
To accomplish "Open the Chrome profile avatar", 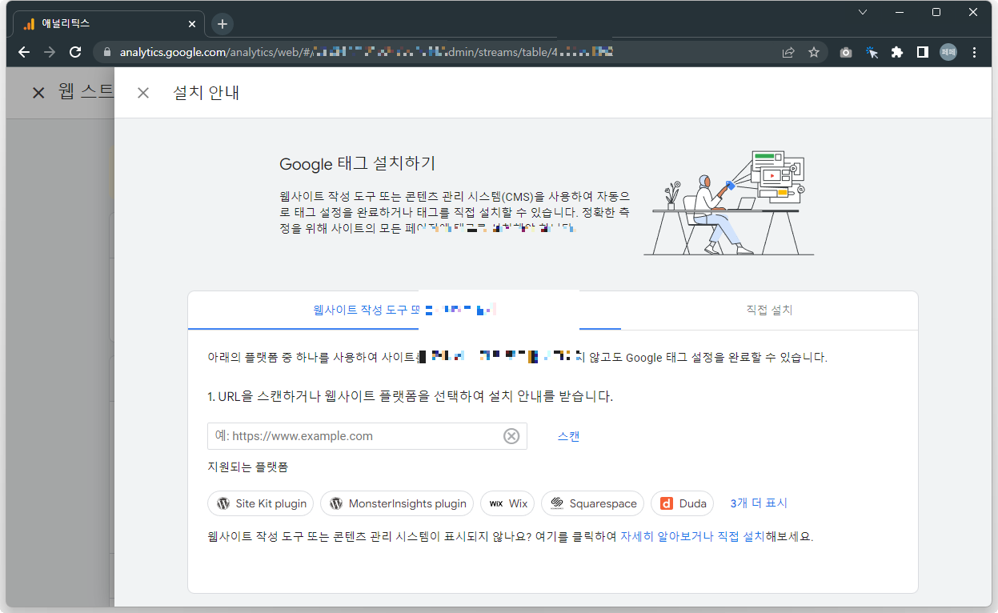I will coord(949,52).
